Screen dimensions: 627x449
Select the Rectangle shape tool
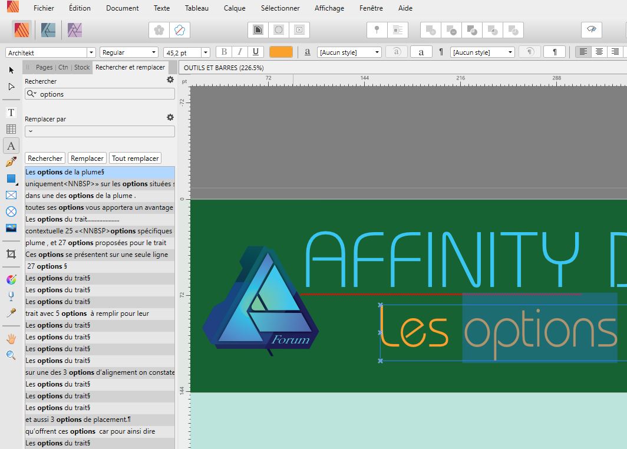coord(11,179)
